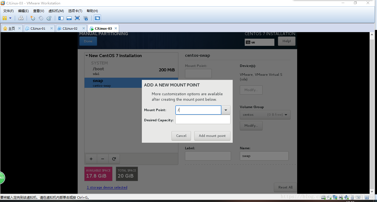Close the CJLinux-03 tab
The height and width of the screenshot is (202, 377).
pos(116,28)
